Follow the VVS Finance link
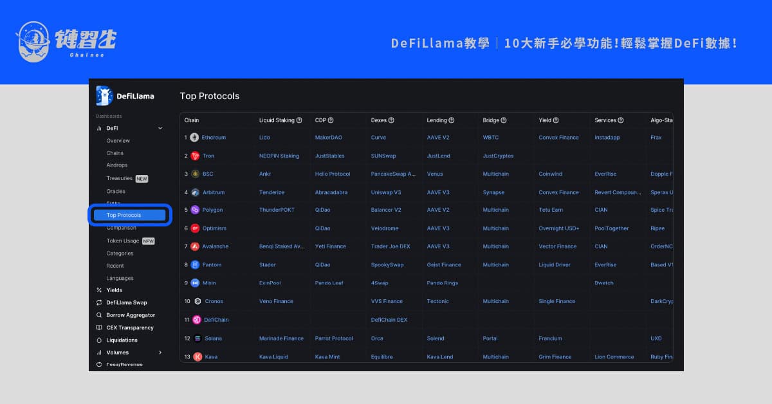 tap(387, 301)
